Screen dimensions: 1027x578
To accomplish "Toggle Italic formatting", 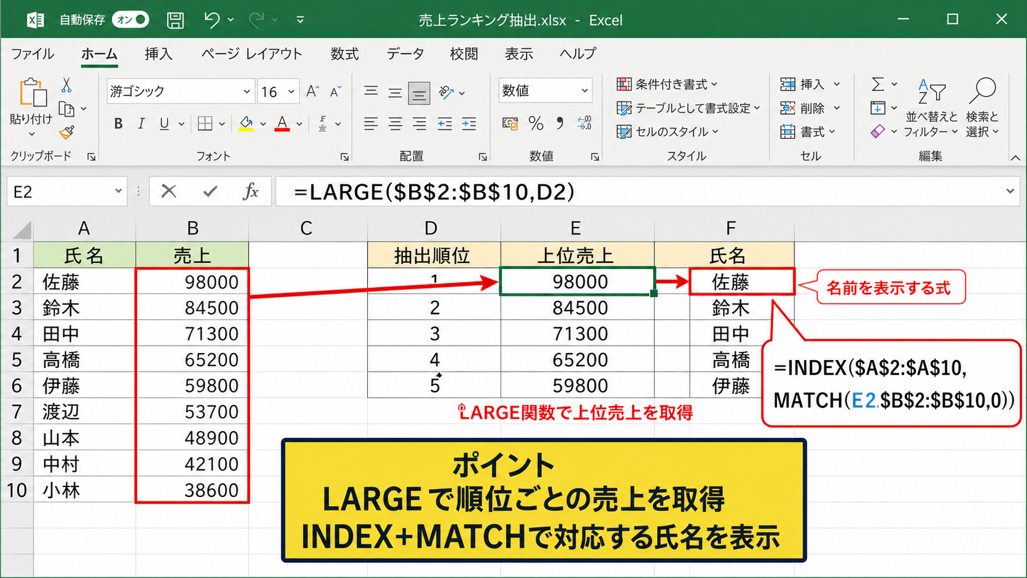I will (x=141, y=123).
